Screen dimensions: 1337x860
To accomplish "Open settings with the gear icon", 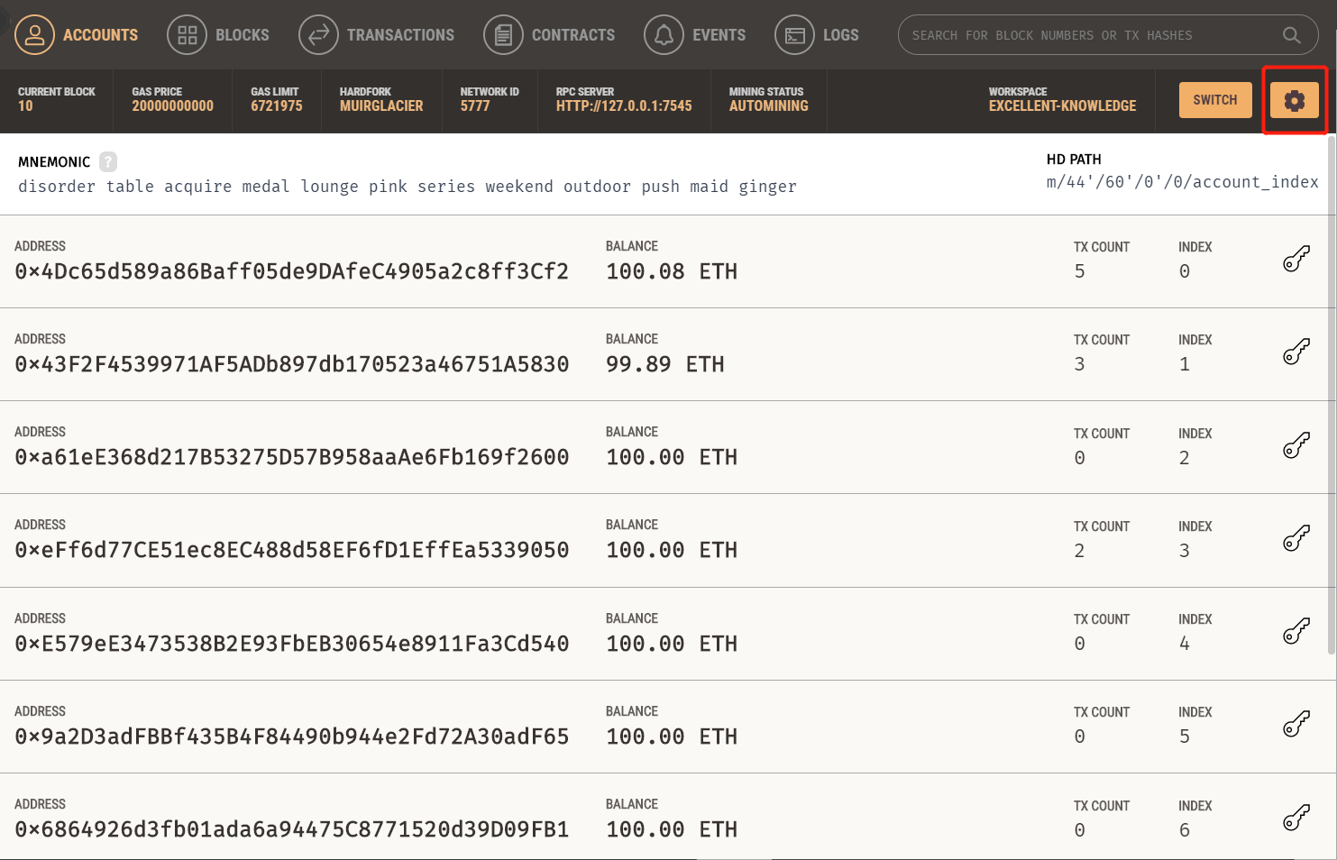I will 1294,101.
